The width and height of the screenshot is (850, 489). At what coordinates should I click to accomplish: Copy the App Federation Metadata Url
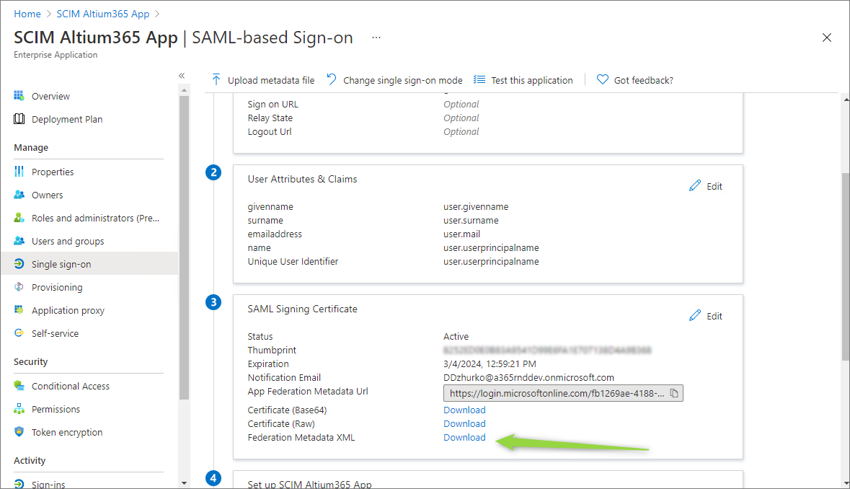(x=674, y=393)
